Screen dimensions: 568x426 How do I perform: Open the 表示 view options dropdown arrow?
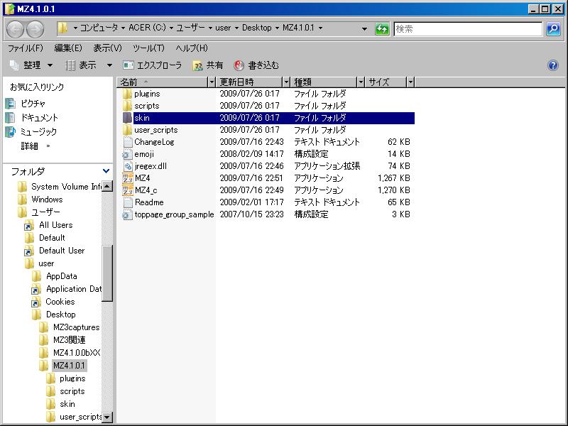(x=109, y=65)
